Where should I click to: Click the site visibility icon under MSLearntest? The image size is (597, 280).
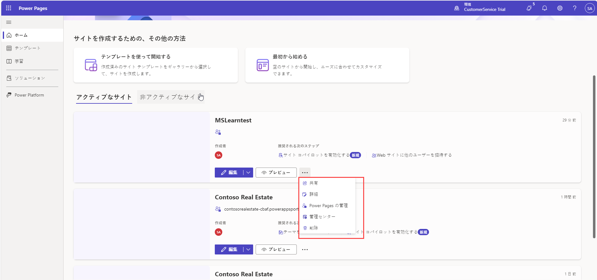pos(218,132)
